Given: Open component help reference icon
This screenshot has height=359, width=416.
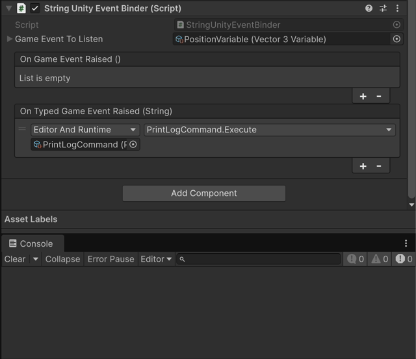Looking at the screenshot, I should point(369,8).
